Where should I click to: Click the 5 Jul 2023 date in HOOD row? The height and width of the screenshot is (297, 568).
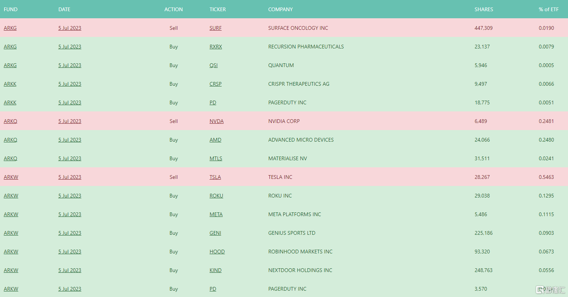point(70,252)
